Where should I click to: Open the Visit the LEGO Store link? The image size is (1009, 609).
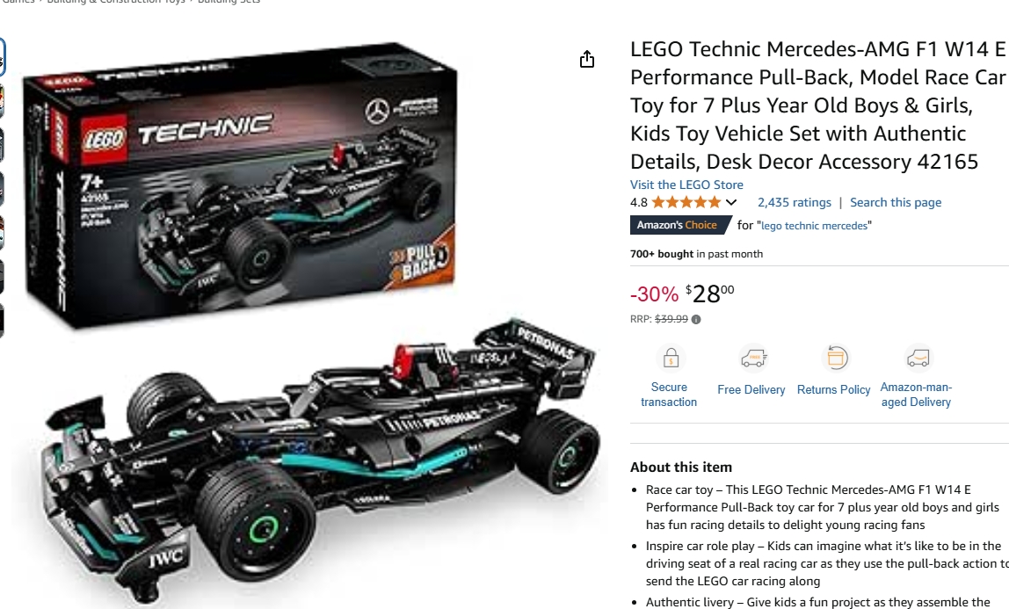pos(686,185)
